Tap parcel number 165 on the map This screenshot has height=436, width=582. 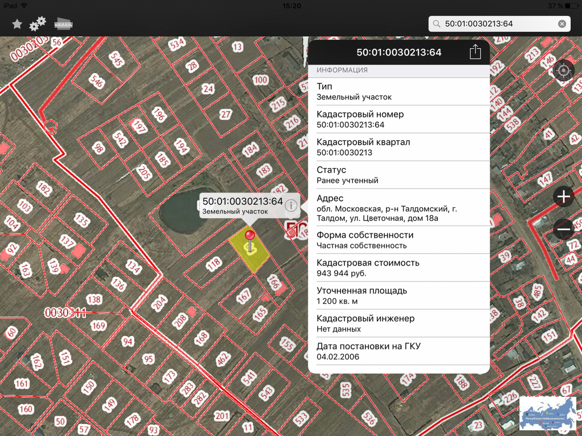coord(260,313)
